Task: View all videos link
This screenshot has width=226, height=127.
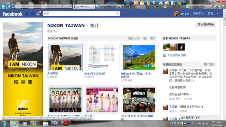Action: [x=153, y=38]
